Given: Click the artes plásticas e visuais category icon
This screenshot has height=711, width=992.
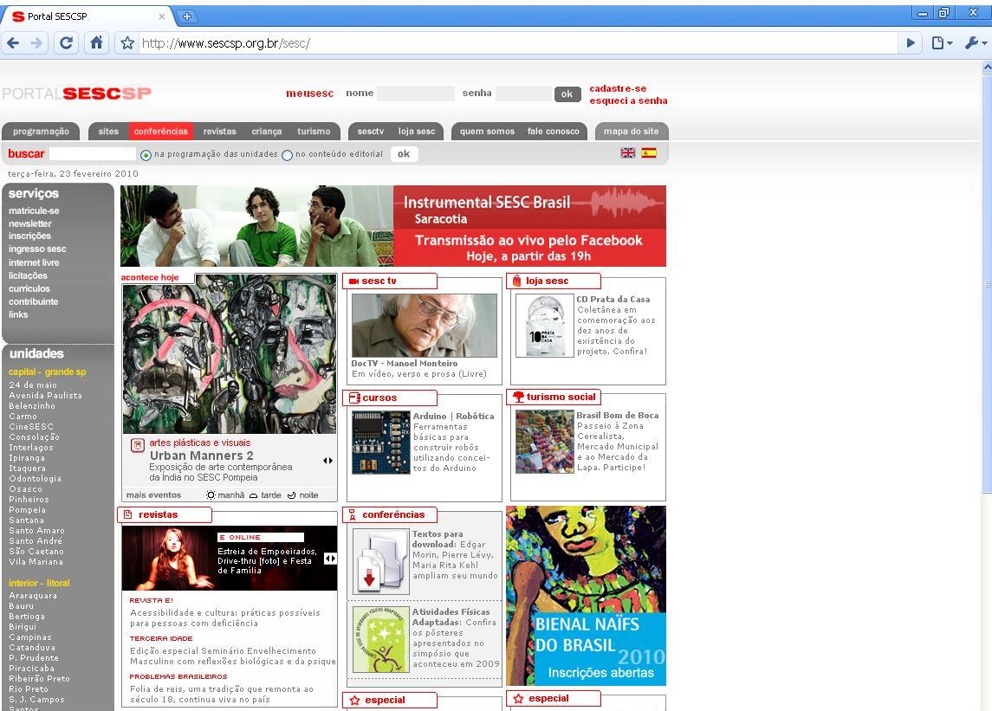Looking at the screenshot, I should click(x=137, y=444).
